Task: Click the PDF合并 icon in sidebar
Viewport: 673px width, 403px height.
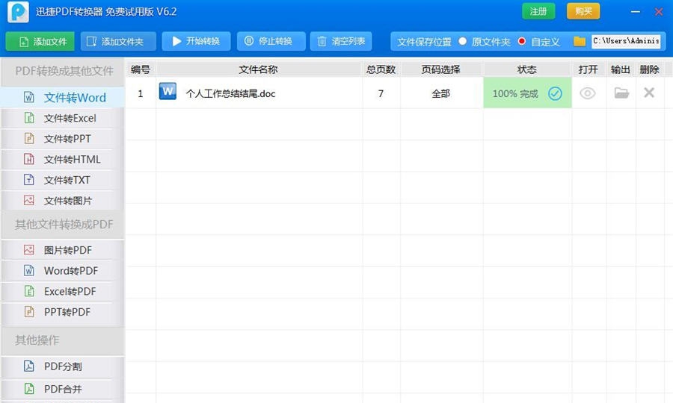Action: point(28,389)
